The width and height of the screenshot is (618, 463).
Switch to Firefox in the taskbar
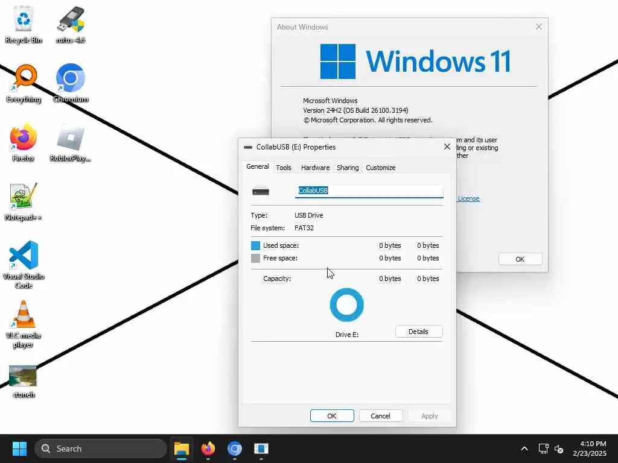point(208,449)
